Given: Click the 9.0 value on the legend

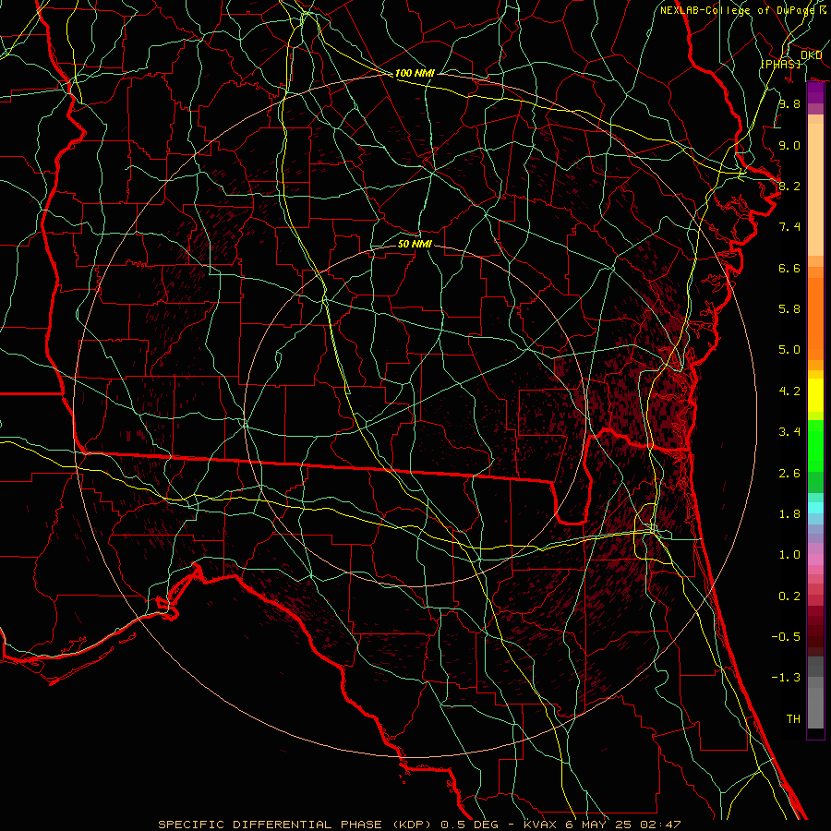Looking at the screenshot, I should (x=789, y=145).
